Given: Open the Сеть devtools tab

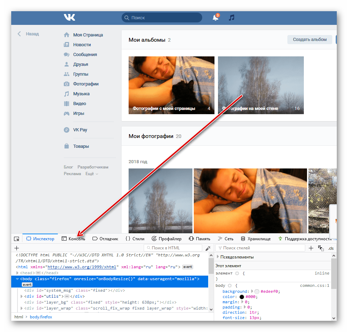Looking at the screenshot, I should pos(225,239).
